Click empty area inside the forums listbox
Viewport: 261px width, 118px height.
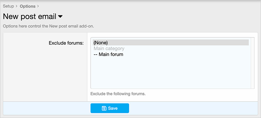(171, 73)
